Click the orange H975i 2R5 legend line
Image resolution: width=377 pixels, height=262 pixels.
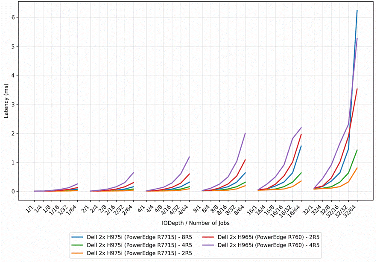pyautogui.click(x=77, y=253)
